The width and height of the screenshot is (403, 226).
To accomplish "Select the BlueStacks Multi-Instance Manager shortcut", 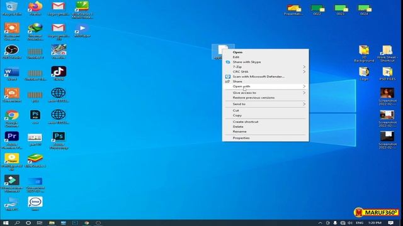I will tap(82, 10).
